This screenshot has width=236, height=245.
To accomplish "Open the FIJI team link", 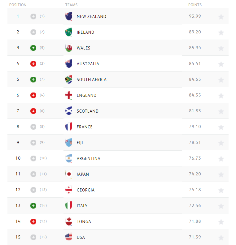I will 80,143.
